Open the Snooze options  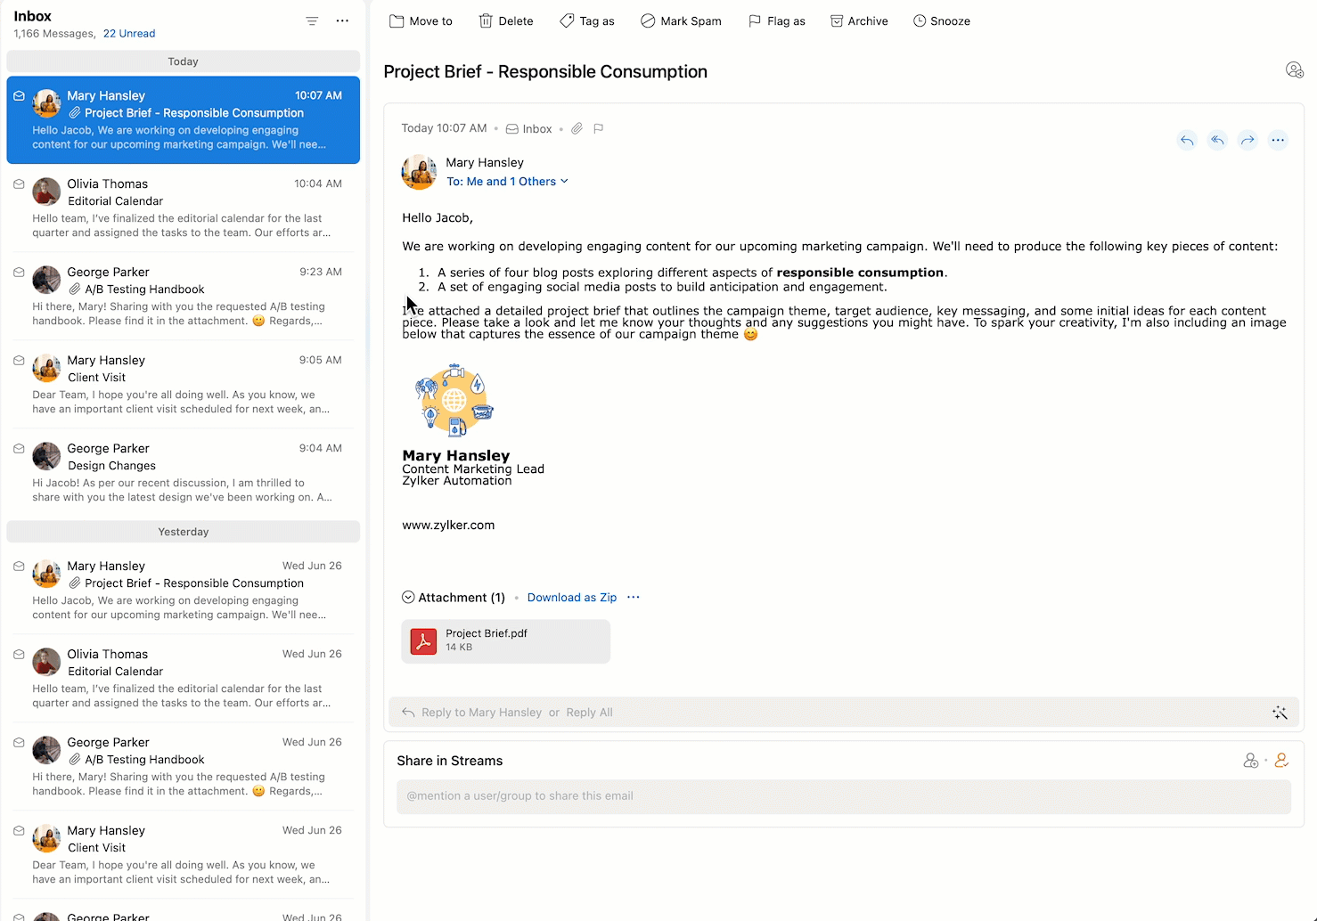(x=942, y=20)
